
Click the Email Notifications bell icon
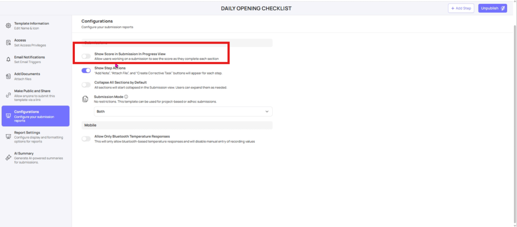point(8,59)
